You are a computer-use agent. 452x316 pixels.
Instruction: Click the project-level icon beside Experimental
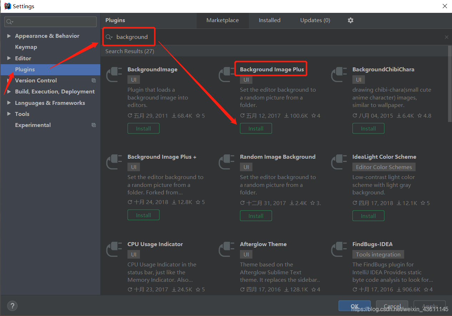94,125
